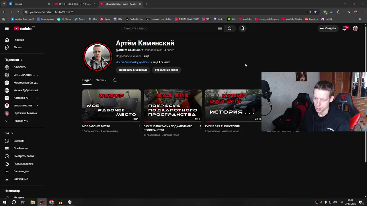Open the Twitch bookmark

click(219, 19)
